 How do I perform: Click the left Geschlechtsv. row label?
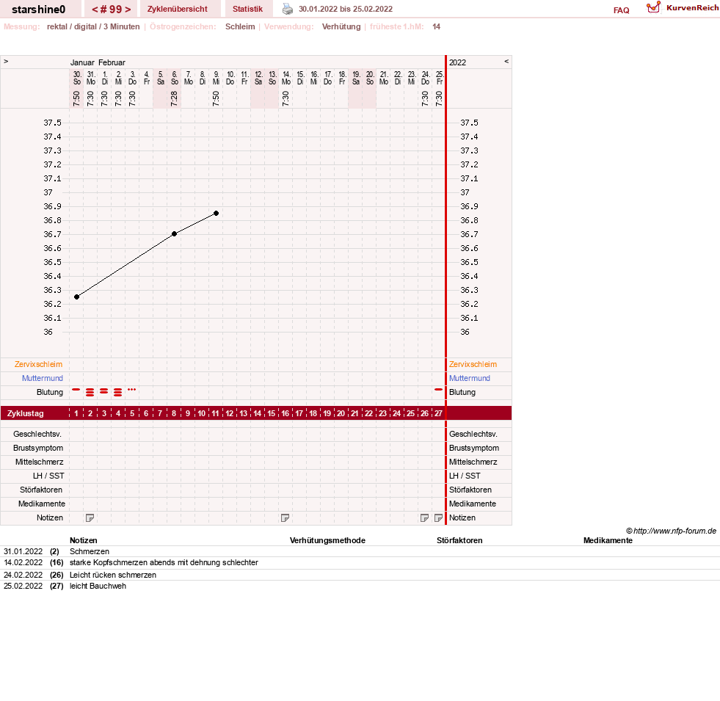coord(37,434)
